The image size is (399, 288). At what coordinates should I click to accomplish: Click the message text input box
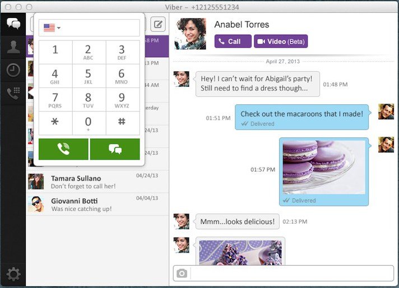291,273
